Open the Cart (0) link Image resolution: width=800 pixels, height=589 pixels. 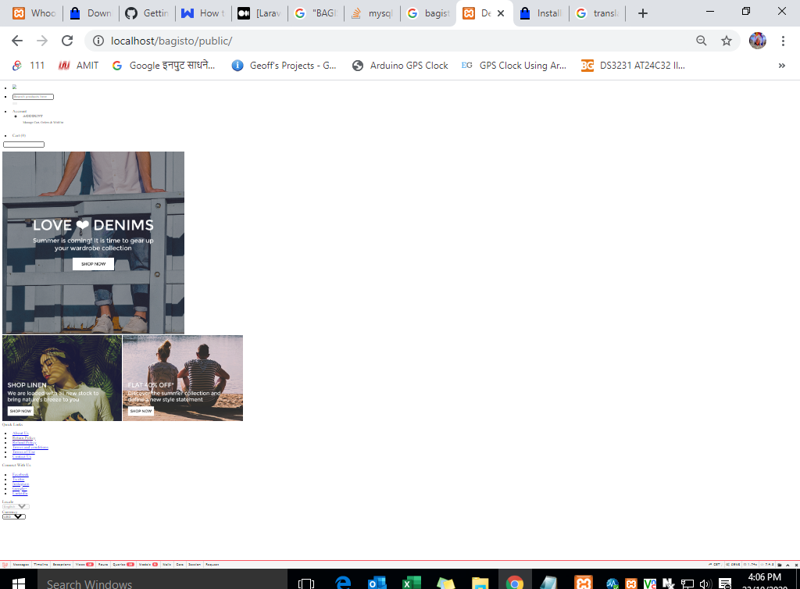pyautogui.click(x=19, y=136)
